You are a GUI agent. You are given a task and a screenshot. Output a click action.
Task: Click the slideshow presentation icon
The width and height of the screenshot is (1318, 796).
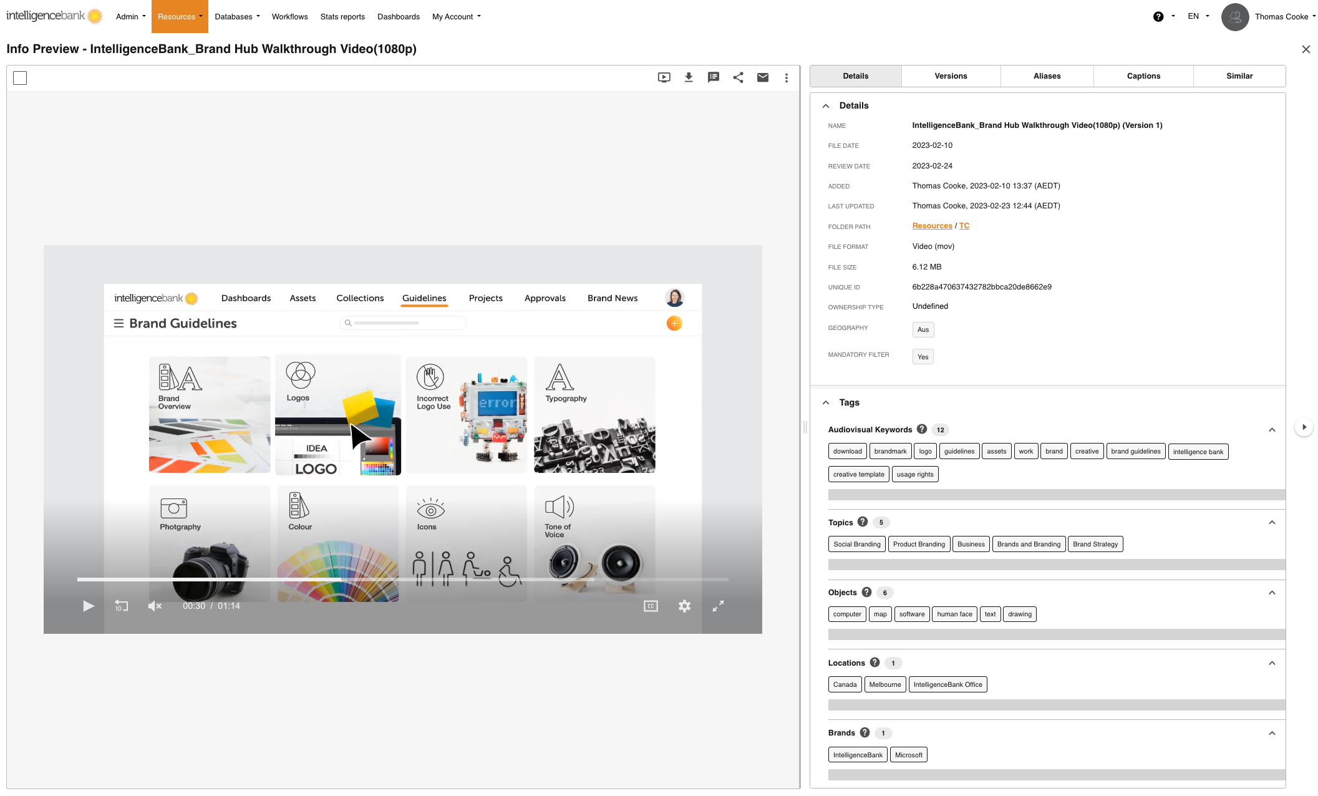[x=664, y=77]
